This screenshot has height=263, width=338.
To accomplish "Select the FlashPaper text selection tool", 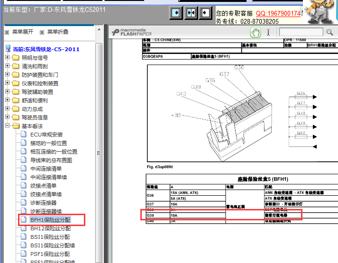I will click(x=268, y=33).
